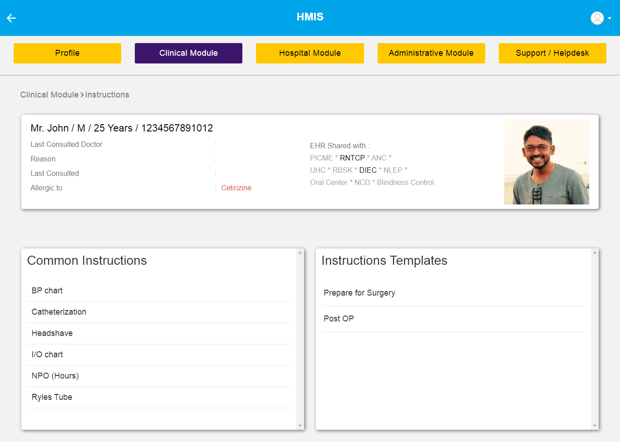Select the highlighted Clinical Module tab
This screenshot has width=620, height=442.
coord(188,53)
